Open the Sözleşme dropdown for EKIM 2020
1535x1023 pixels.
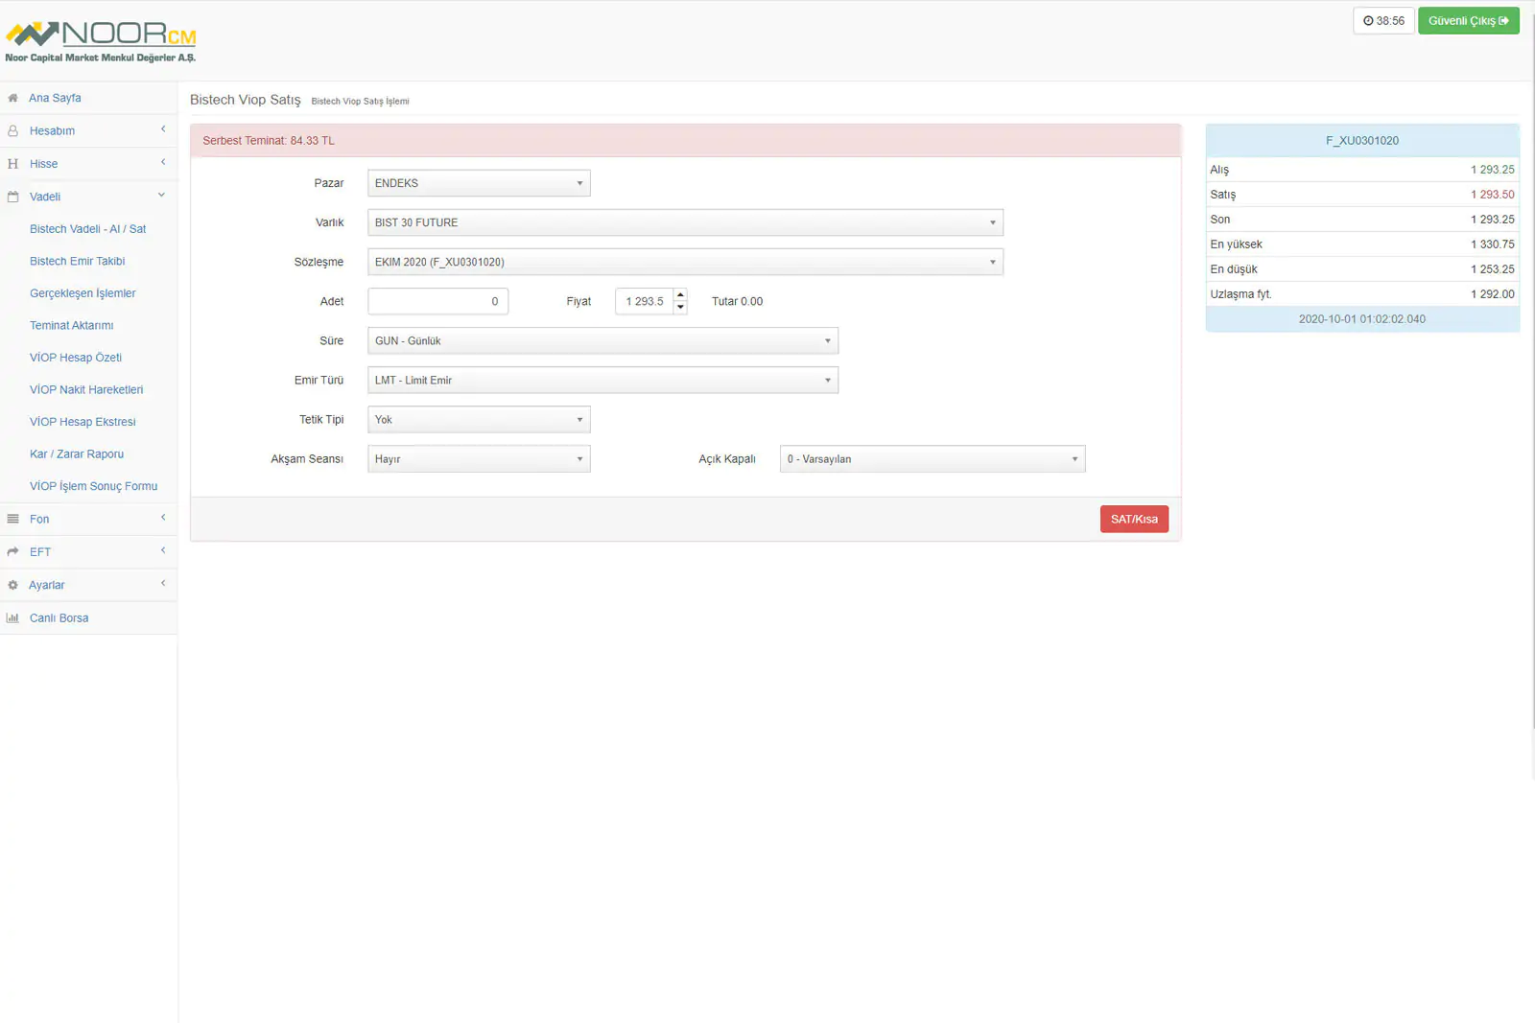684,262
